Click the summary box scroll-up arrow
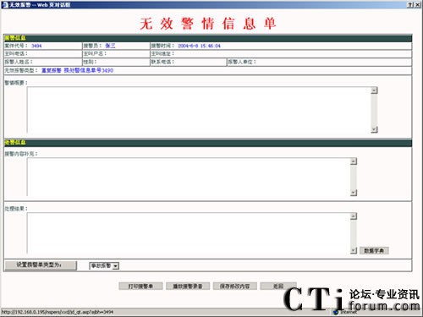This screenshot has height=317, width=423. pos(374,90)
